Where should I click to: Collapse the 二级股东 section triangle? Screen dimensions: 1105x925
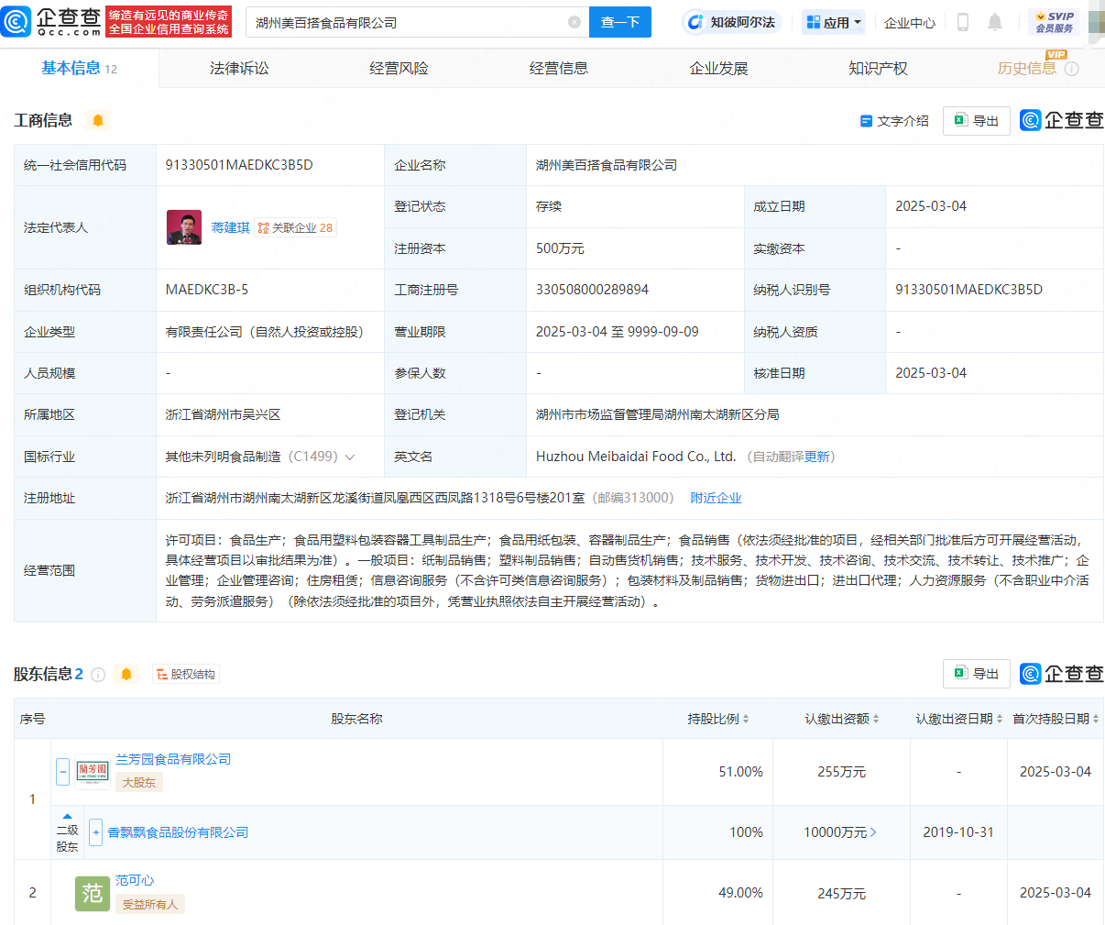[x=67, y=816]
